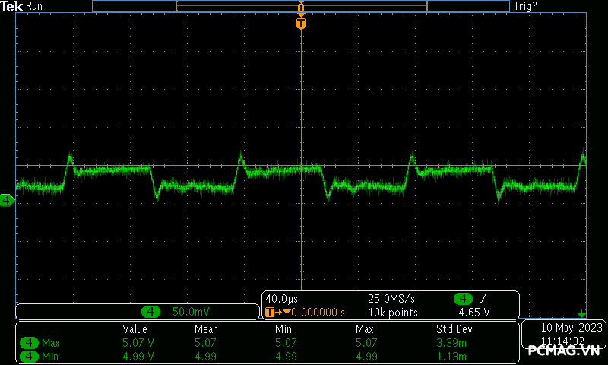Viewport: 608px width, 365px height.
Task: Click the orange trigger position T marker
Action: pos(301,24)
